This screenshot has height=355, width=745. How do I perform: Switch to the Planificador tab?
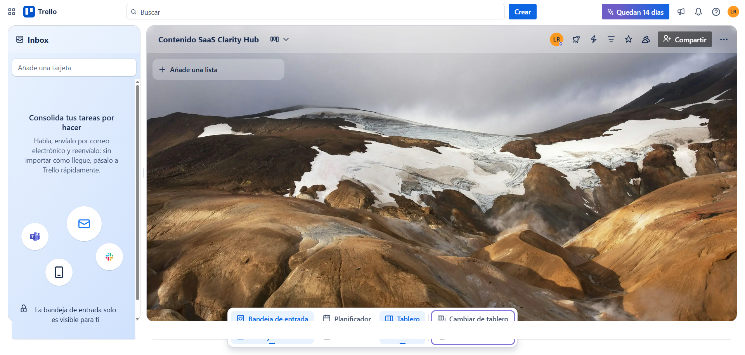(347, 318)
